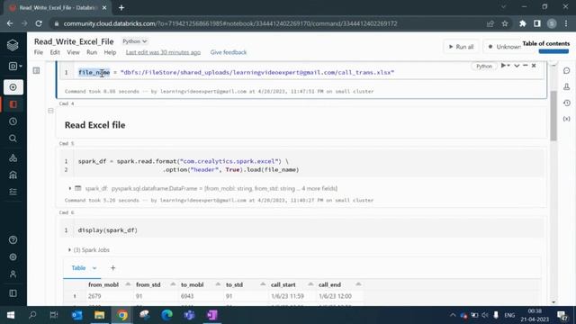Open the Help question mark icon in sidebar
The width and height of the screenshot is (576, 324).
tap(13, 240)
